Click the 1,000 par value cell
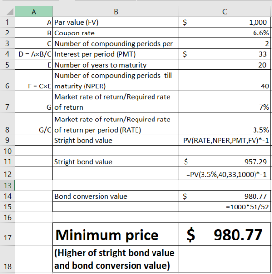272x274 pixels. coord(225,22)
